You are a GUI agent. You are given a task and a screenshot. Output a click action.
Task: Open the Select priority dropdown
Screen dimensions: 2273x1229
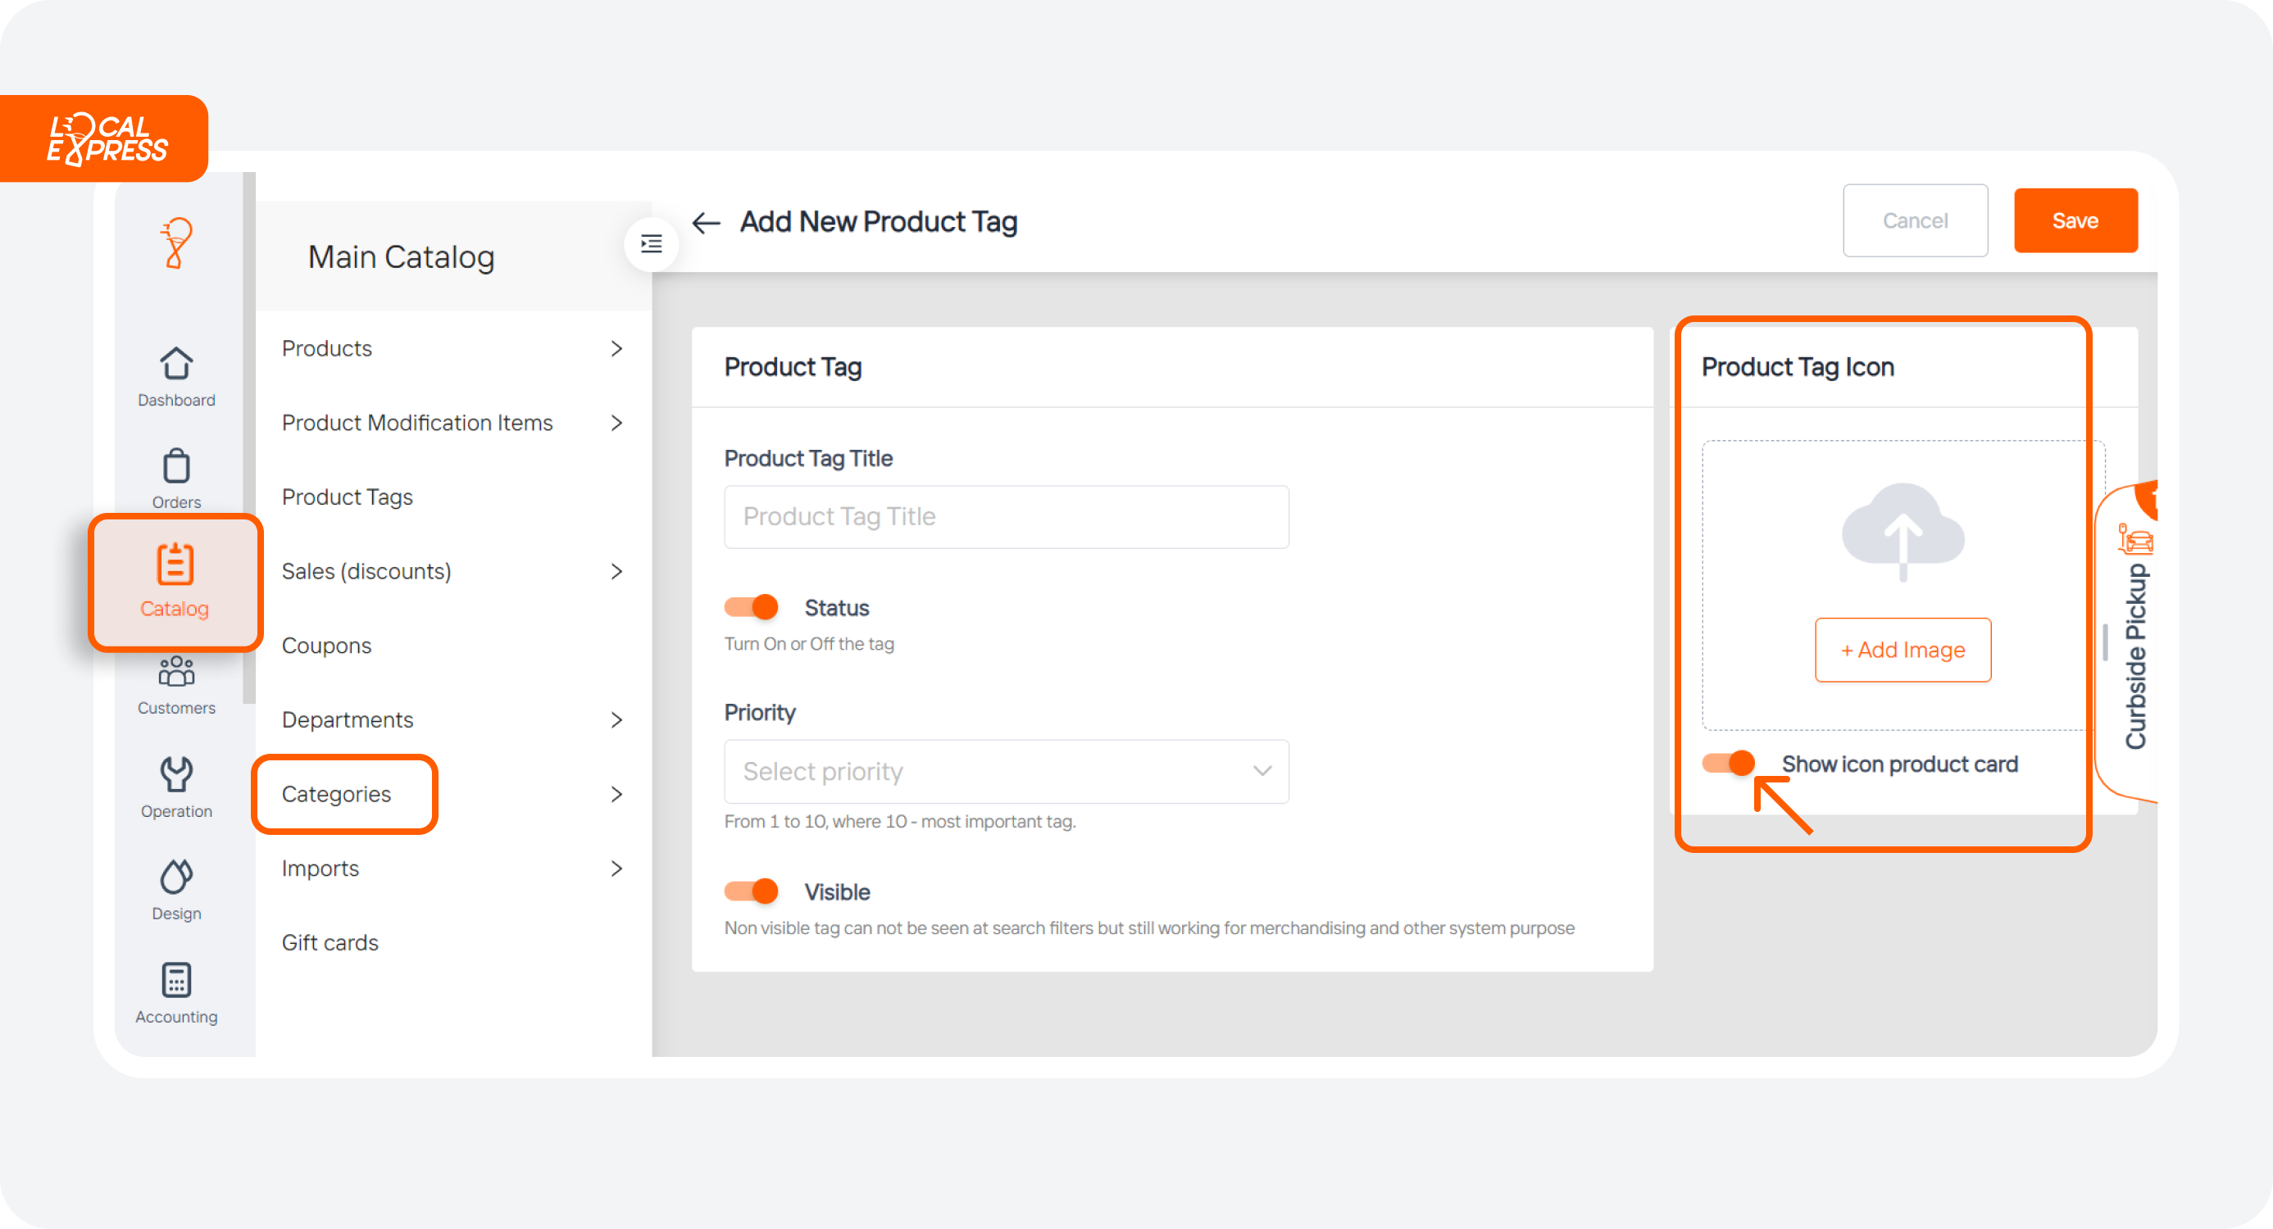pos(1006,771)
